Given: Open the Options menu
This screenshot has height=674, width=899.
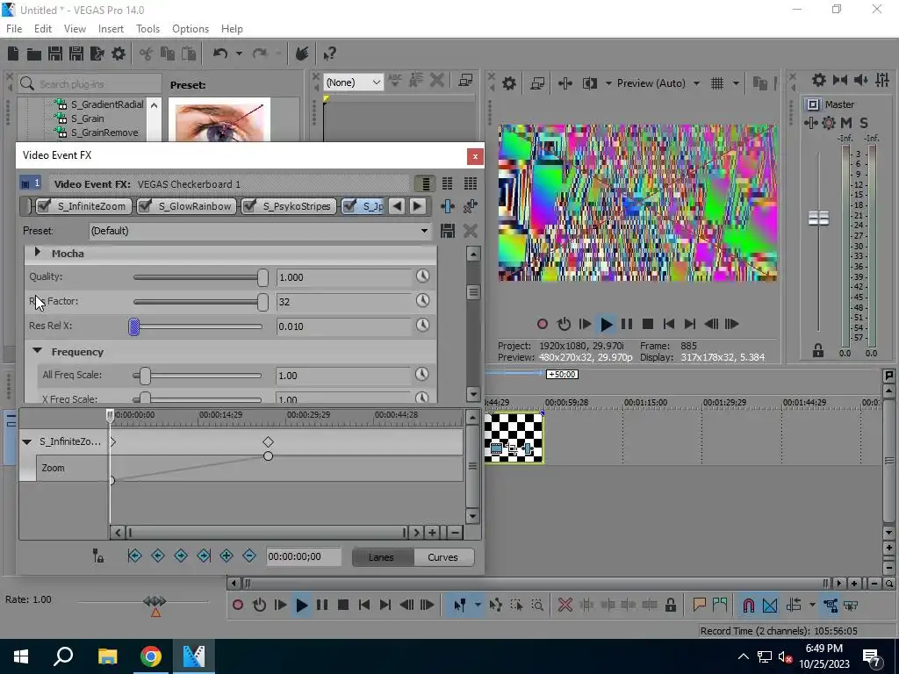Looking at the screenshot, I should 191,29.
